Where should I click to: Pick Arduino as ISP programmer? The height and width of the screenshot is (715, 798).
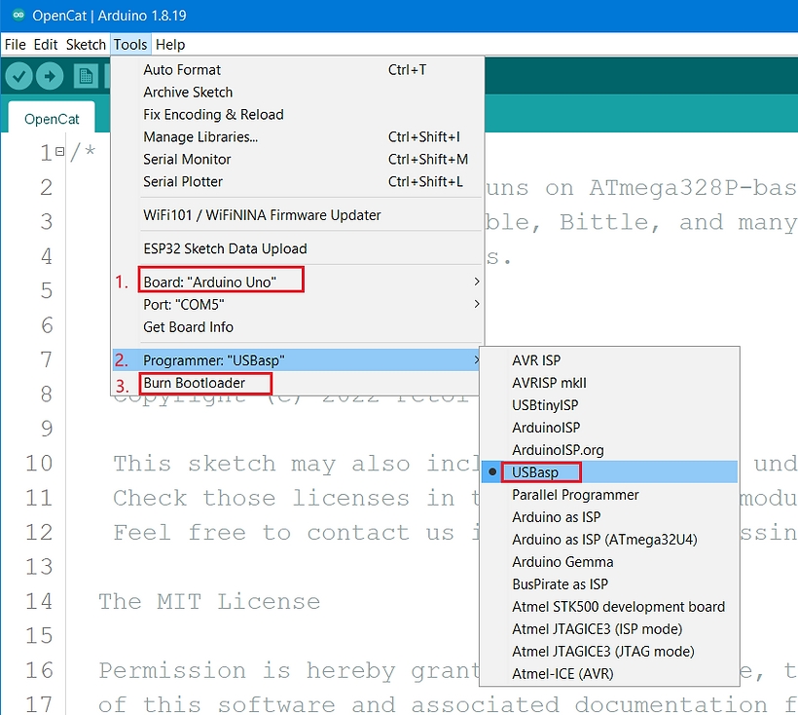(x=556, y=517)
